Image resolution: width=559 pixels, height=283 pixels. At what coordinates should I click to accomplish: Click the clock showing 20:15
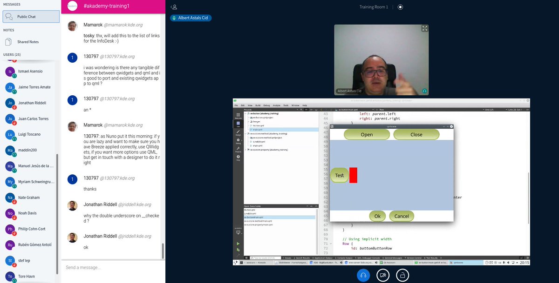point(524,263)
